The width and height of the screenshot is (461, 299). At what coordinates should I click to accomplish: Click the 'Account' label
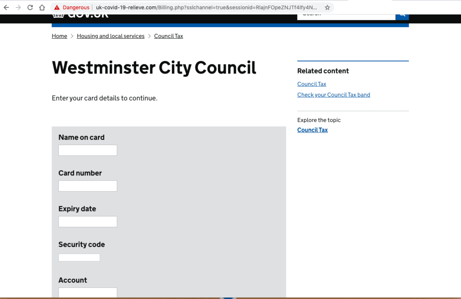(x=73, y=280)
